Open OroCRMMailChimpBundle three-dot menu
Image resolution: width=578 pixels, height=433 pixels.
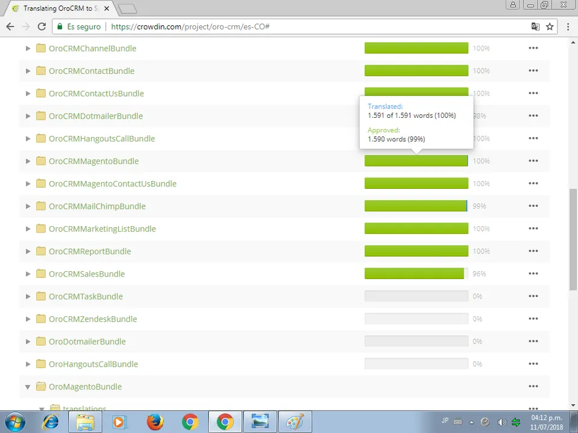[533, 206]
